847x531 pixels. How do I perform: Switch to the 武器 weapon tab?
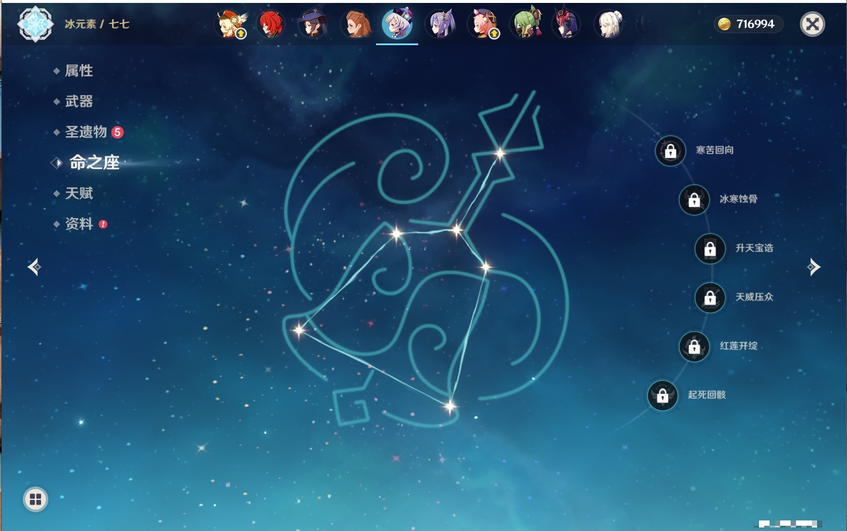click(79, 102)
